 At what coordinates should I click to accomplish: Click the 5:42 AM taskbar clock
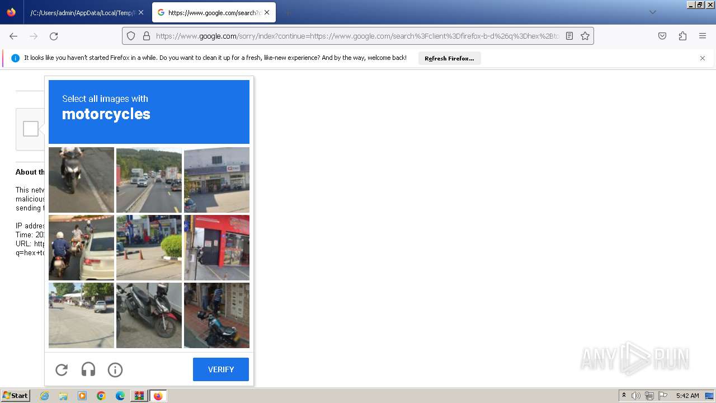[x=687, y=396]
